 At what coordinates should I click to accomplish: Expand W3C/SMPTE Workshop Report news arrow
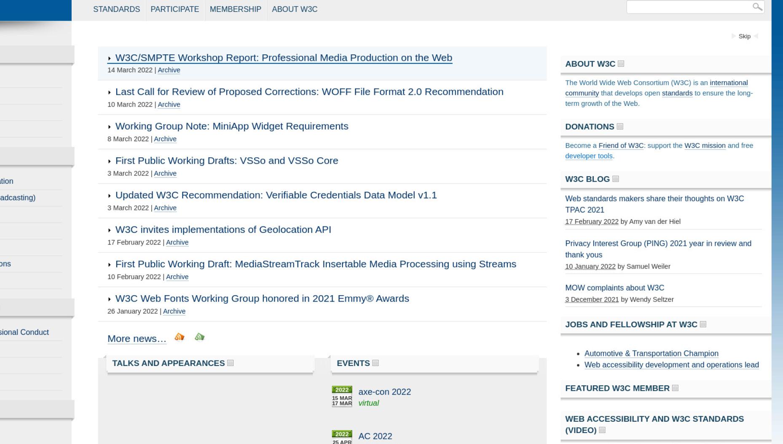(x=110, y=58)
